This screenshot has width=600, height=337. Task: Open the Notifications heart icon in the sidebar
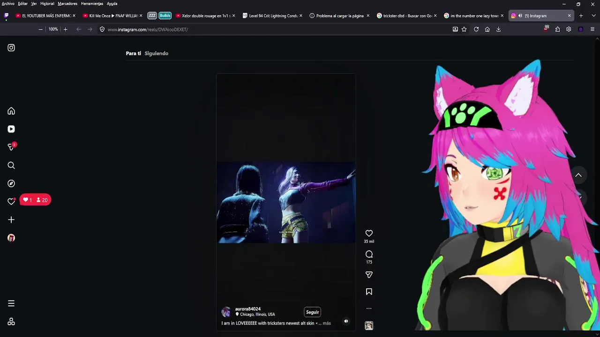11,201
